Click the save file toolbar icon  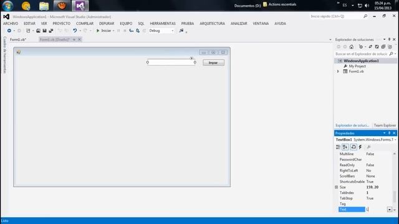(44, 30)
